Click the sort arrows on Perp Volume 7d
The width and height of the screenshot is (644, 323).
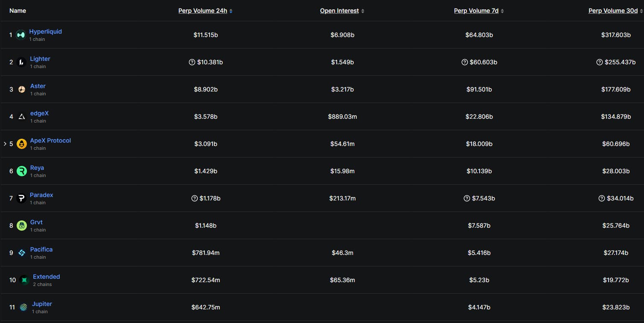pyautogui.click(x=502, y=11)
